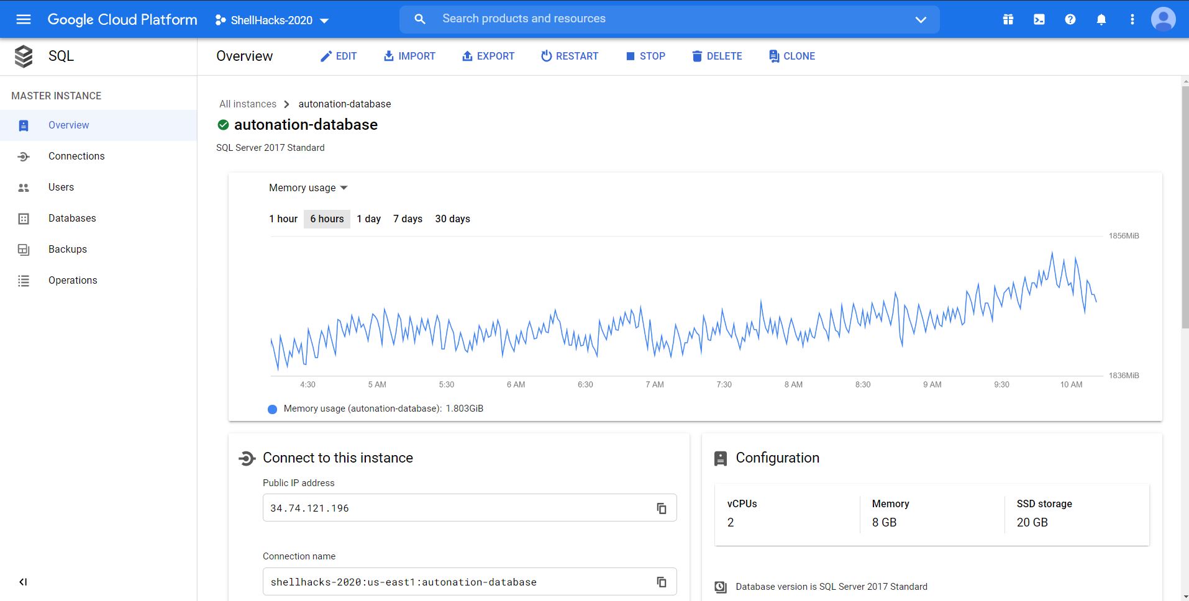The height and width of the screenshot is (601, 1189).
Task: Switch chart to 7 days range
Action: [408, 219]
